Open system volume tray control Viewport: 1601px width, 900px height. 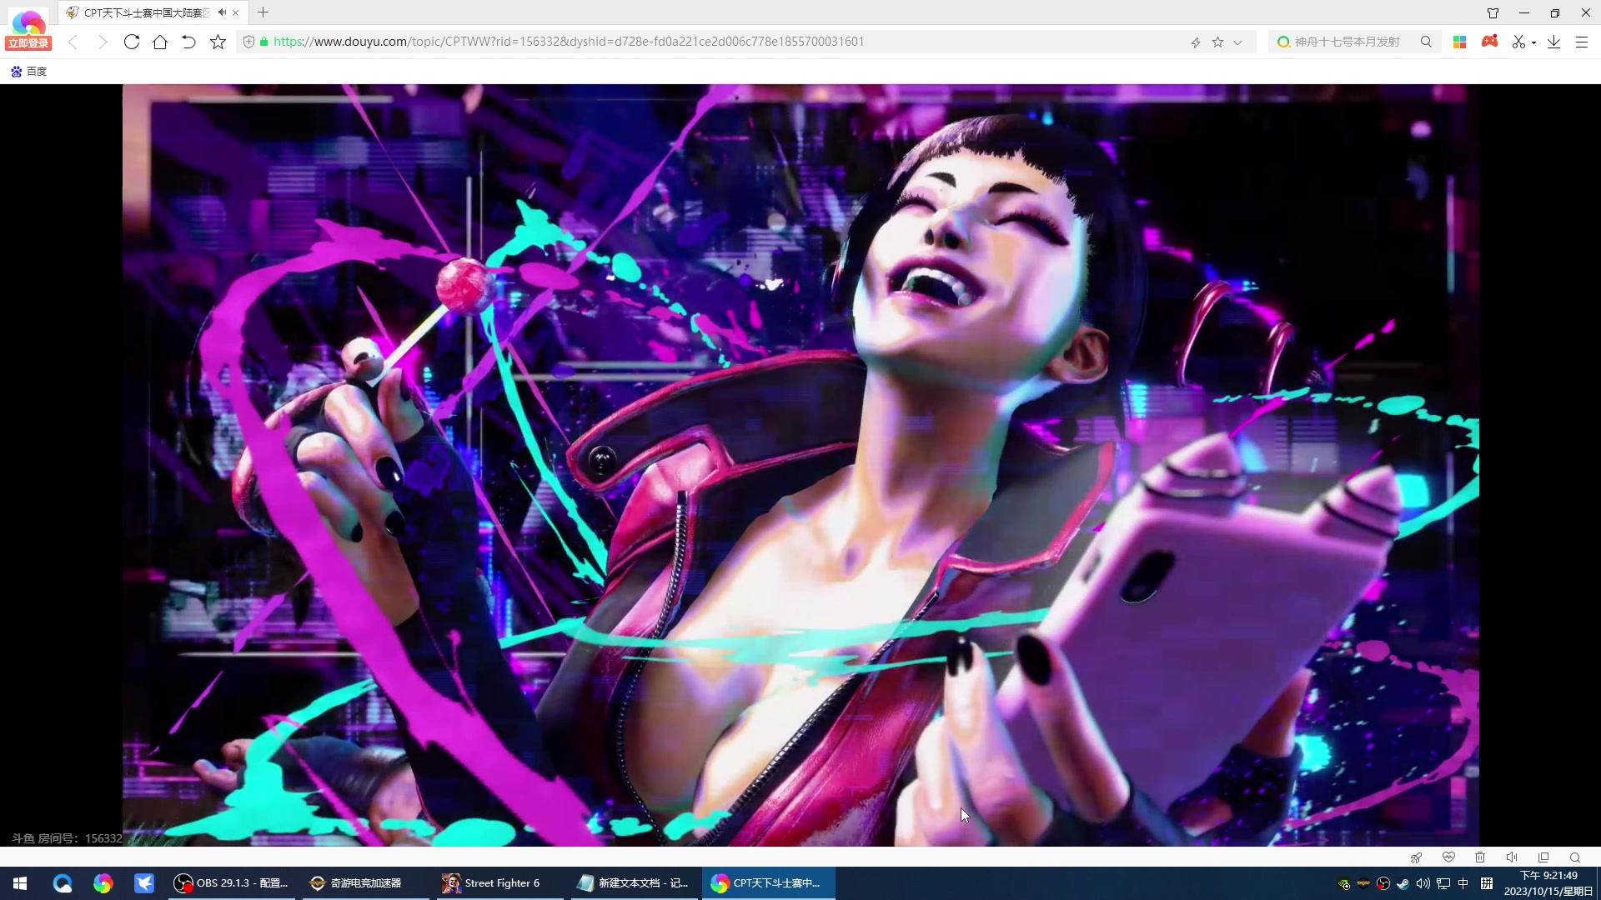click(x=1423, y=884)
